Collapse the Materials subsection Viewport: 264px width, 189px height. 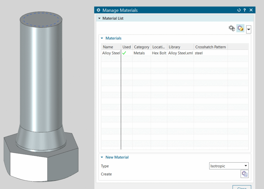(102, 38)
